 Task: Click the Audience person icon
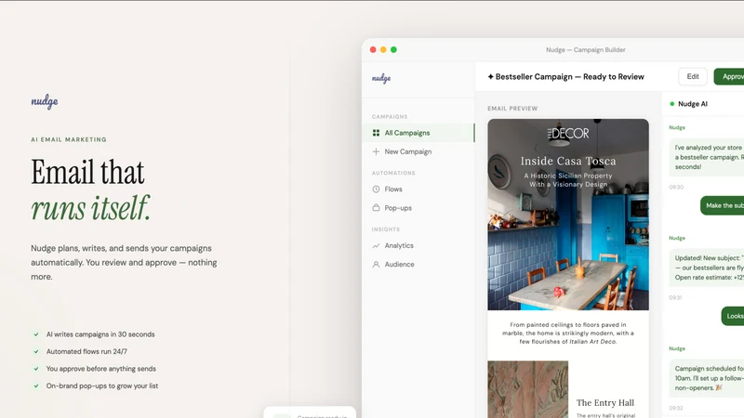click(376, 265)
